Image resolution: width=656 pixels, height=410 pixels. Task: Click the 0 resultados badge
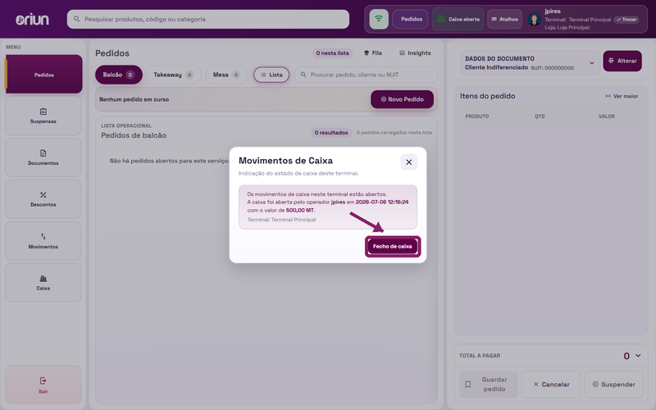(331, 133)
